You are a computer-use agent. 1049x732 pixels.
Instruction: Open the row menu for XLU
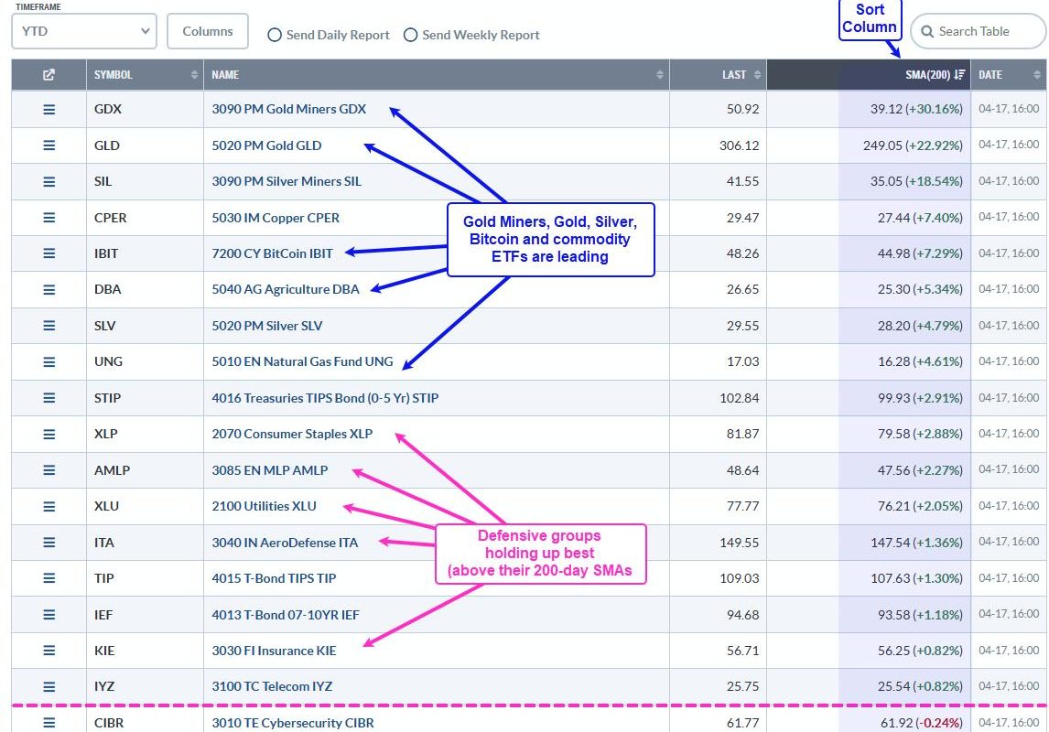coord(49,506)
